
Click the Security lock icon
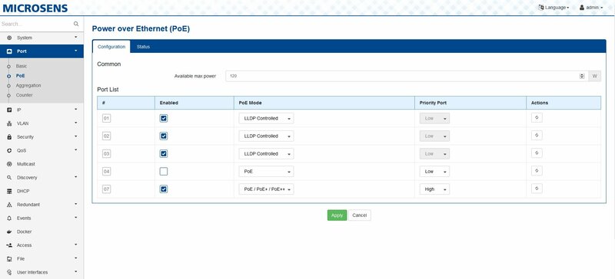9,137
